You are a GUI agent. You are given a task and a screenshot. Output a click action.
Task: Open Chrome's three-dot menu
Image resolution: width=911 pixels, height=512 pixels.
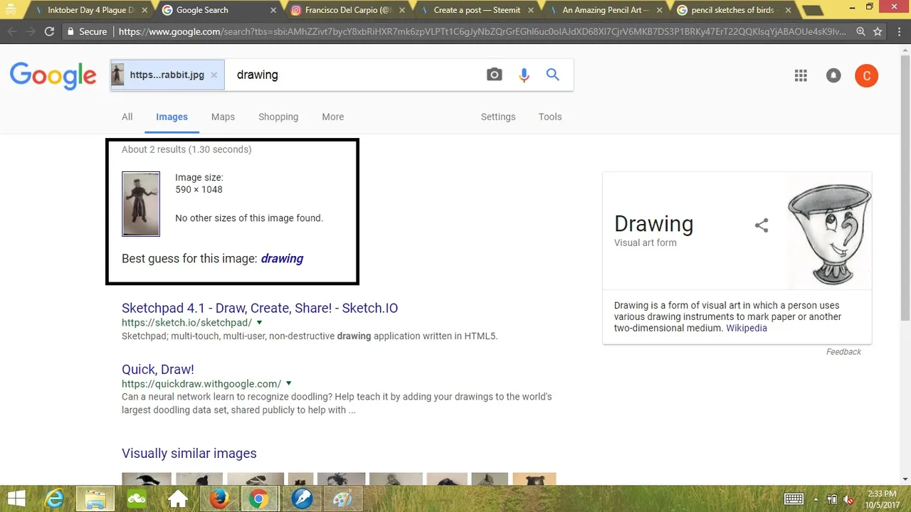[x=898, y=31]
